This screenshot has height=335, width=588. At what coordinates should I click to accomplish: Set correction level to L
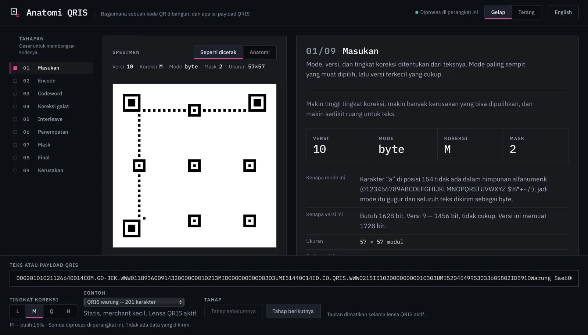pos(18,311)
